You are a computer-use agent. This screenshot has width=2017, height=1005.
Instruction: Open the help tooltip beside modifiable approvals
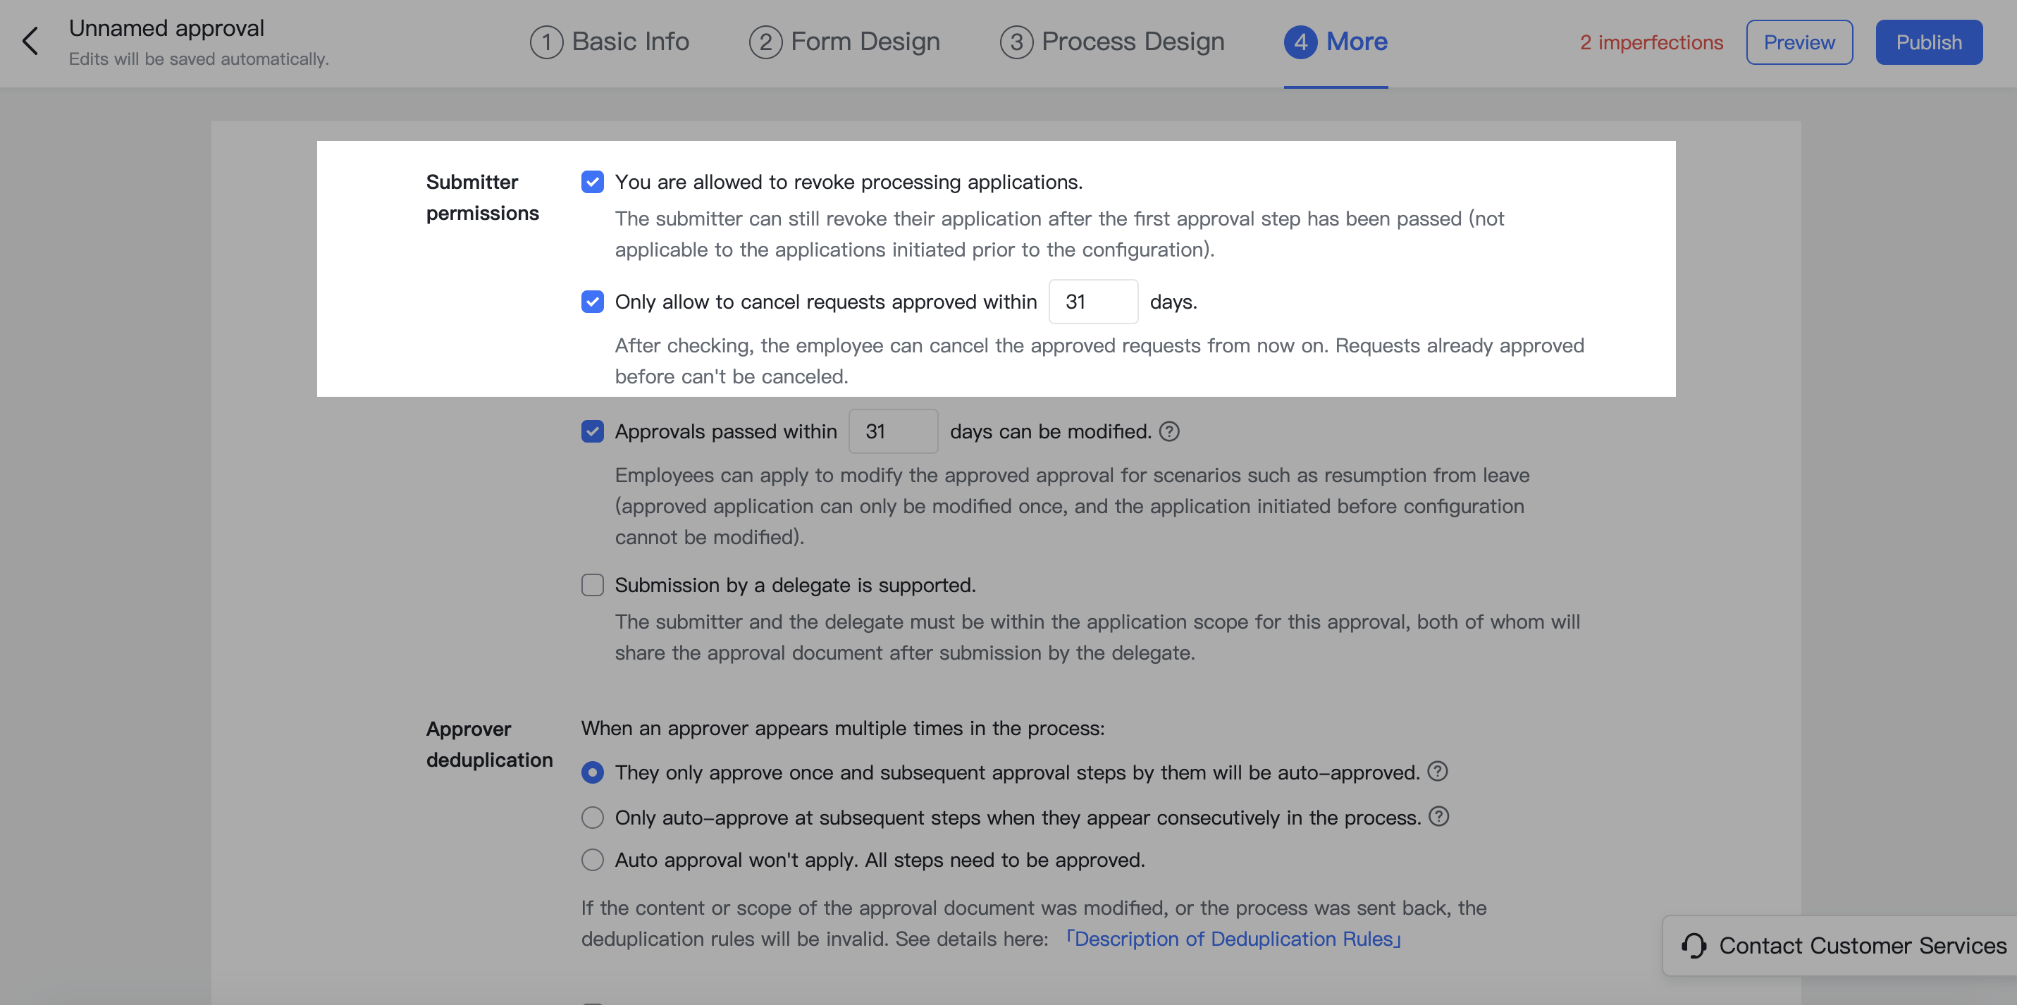coord(1168,431)
